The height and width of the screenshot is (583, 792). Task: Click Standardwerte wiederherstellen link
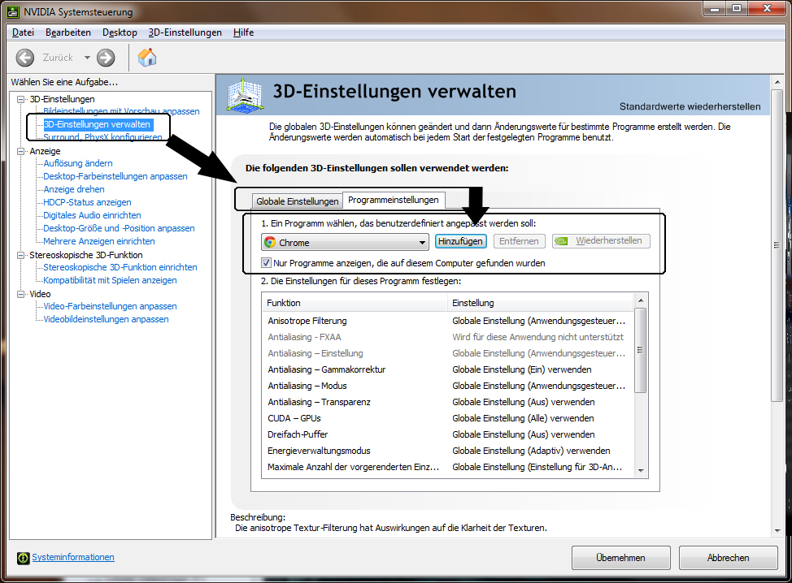(690, 106)
